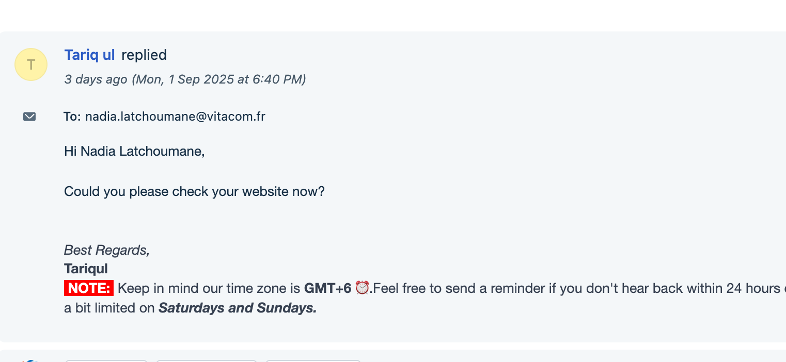Click the alarm clock emoji after GMT+6
This screenshot has height=362, width=786.
pos(363,288)
